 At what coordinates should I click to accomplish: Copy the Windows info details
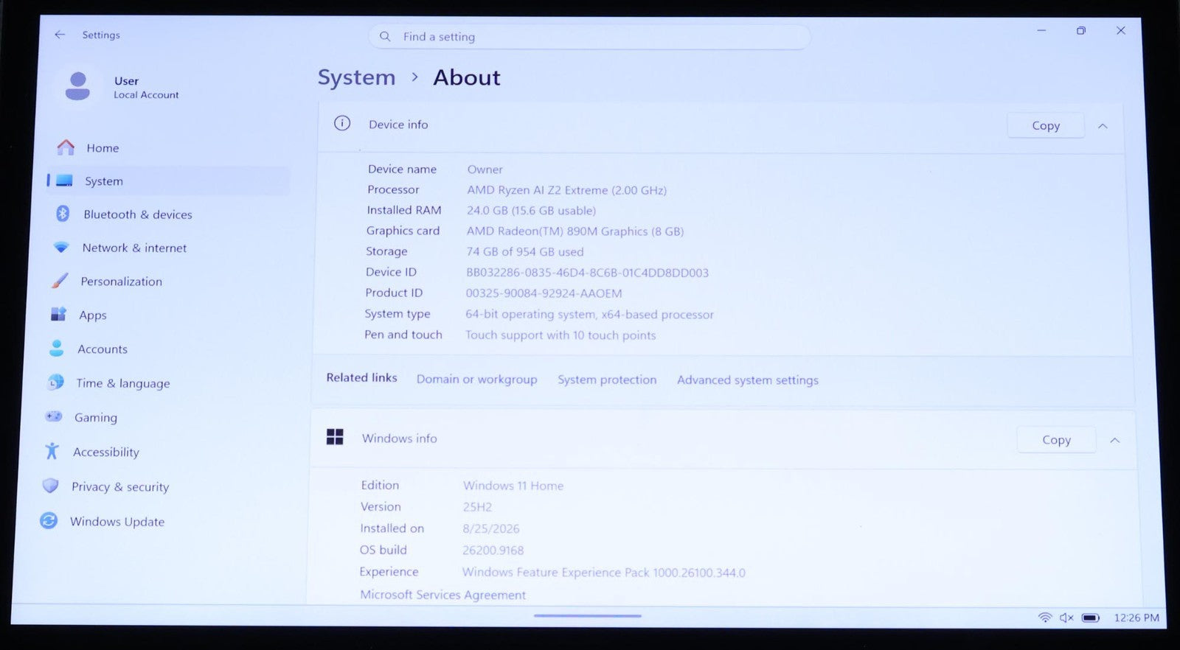tap(1056, 440)
